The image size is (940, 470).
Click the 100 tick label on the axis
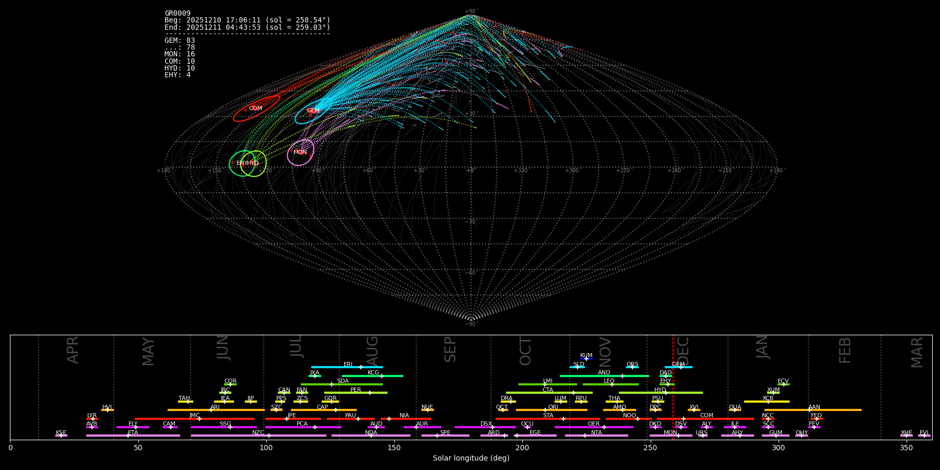coord(266,448)
